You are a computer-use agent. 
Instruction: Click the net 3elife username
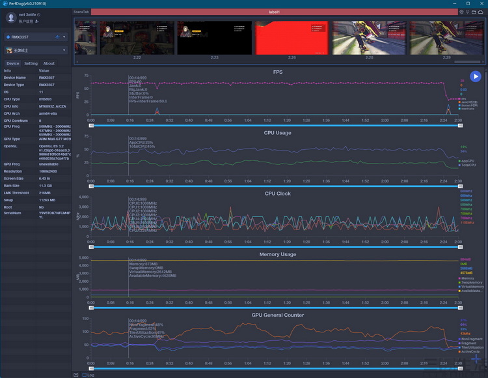[27, 14]
